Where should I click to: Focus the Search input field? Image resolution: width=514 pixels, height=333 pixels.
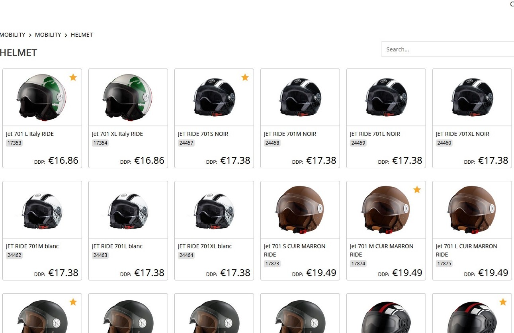pyautogui.click(x=448, y=49)
